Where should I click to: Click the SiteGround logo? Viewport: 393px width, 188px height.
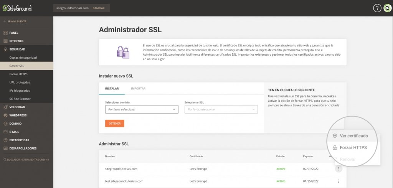[x=17, y=8]
